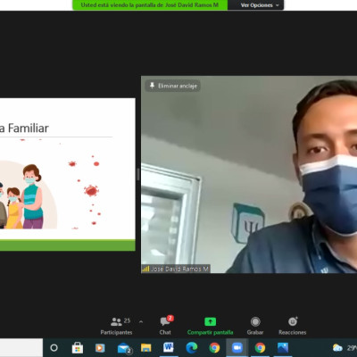
Task: Open Microsoft Word from the taskbar
Action: [169, 347]
